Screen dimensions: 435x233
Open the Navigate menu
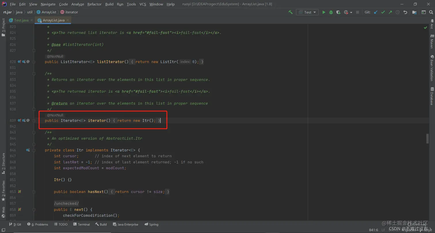click(x=48, y=4)
